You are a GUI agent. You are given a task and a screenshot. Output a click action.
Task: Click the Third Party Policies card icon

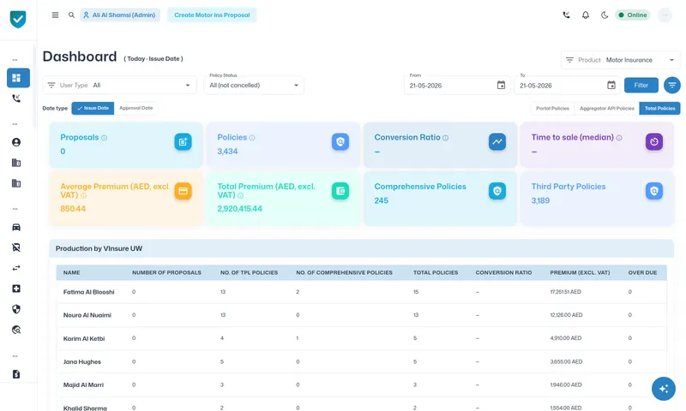[654, 191]
